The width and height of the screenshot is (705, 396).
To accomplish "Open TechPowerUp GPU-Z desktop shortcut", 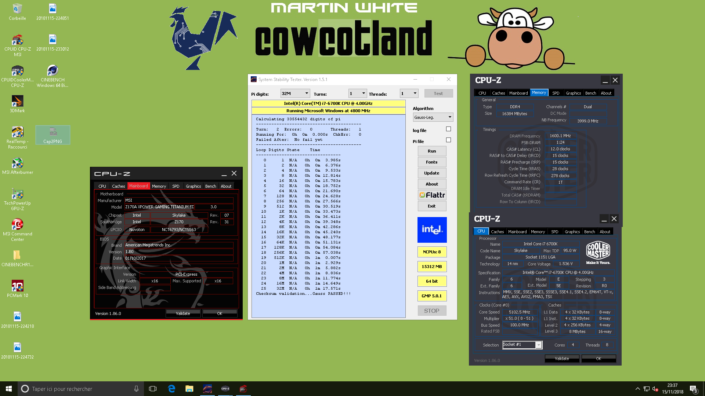I will point(17,199).
